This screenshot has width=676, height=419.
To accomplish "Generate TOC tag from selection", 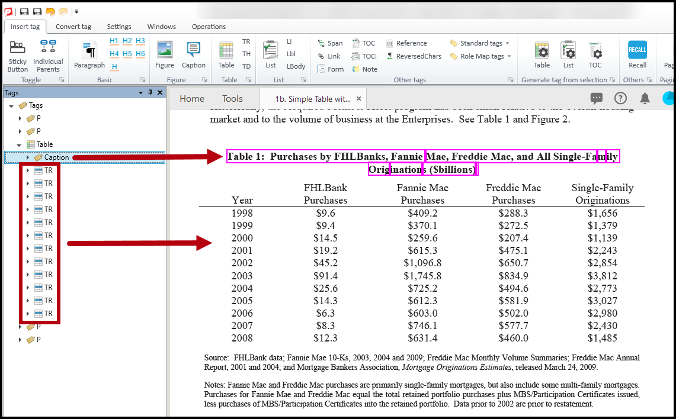I will click(595, 54).
